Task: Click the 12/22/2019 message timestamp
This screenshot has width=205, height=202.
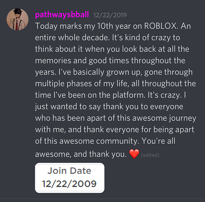Action: click(110, 15)
